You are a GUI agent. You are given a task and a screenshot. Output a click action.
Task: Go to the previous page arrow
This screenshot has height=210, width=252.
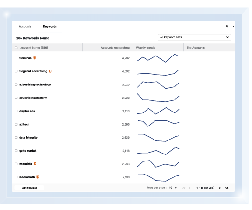pyautogui.click(x=189, y=188)
